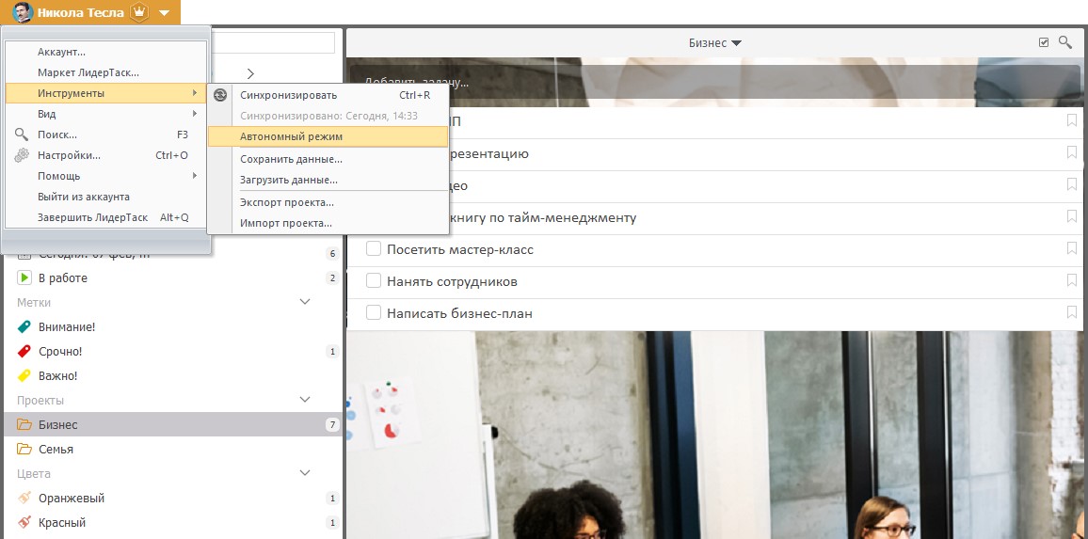Choose Поиск... menu item
Viewport: 1088px width, 539px height.
point(106,135)
